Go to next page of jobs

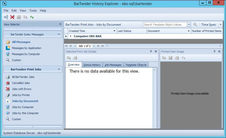[98, 46]
